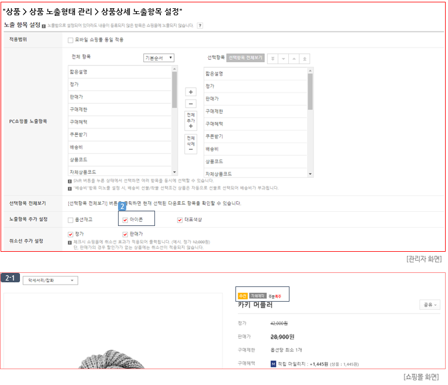Click the plus button to add selected item
Screen dimensions: 448x385
click(190, 92)
